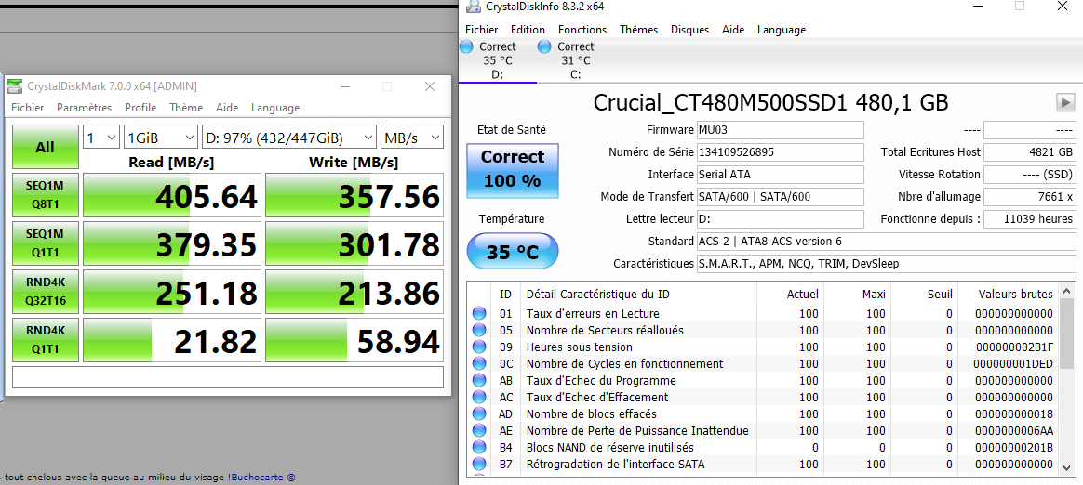Open the test count dropdown showing 1
Image resolution: width=1083 pixels, height=485 pixels.
pyautogui.click(x=101, y=138)
